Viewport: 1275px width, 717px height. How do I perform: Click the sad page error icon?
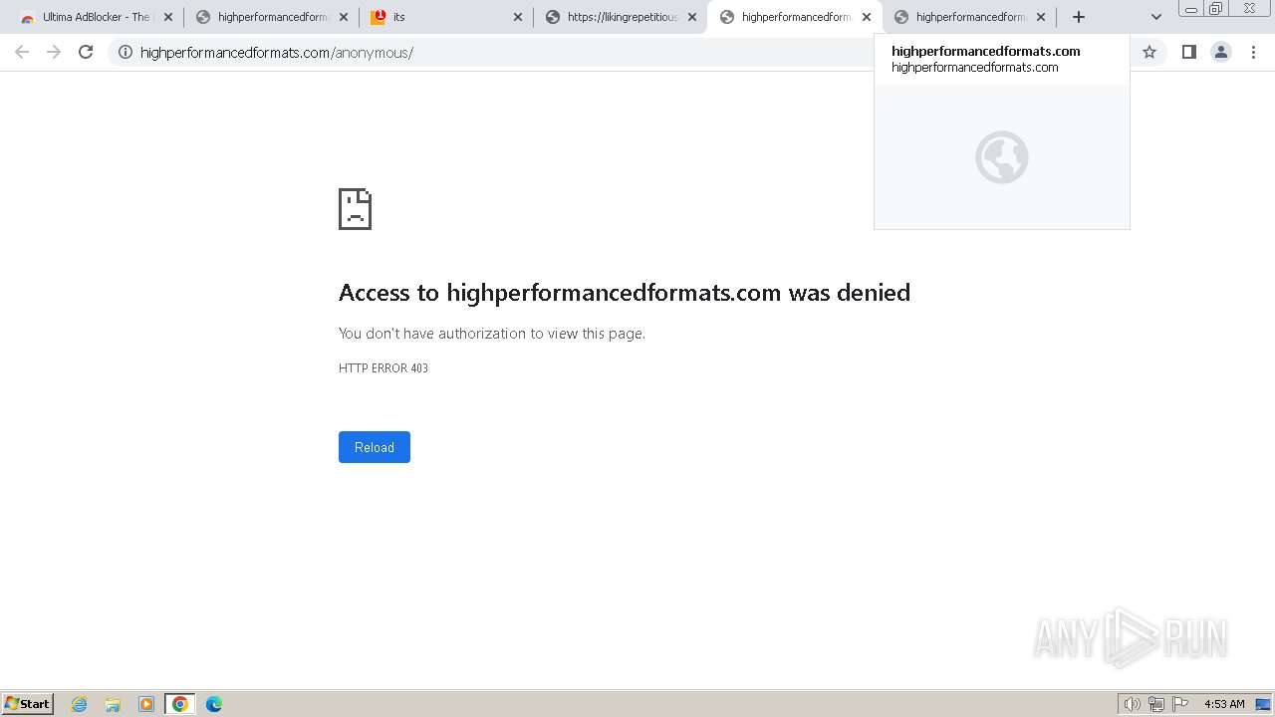[355, 209]
